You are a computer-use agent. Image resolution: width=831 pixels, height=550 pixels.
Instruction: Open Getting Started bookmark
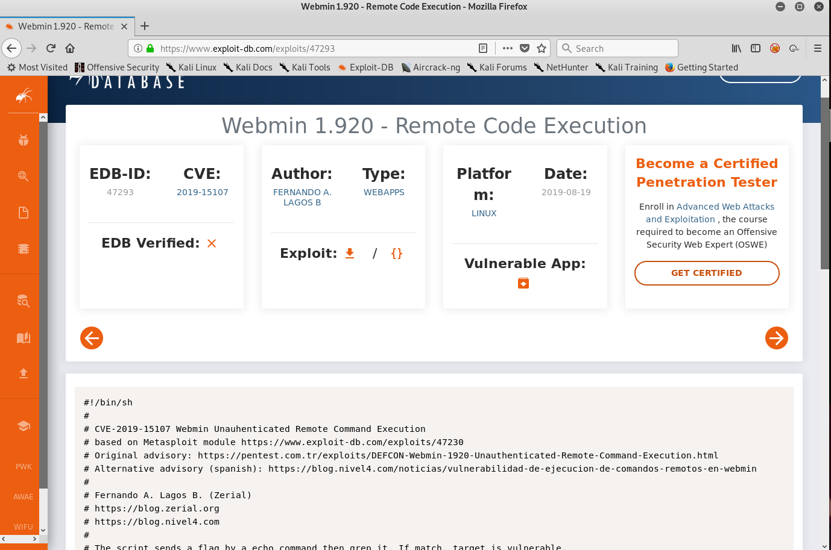pos(701,67)
